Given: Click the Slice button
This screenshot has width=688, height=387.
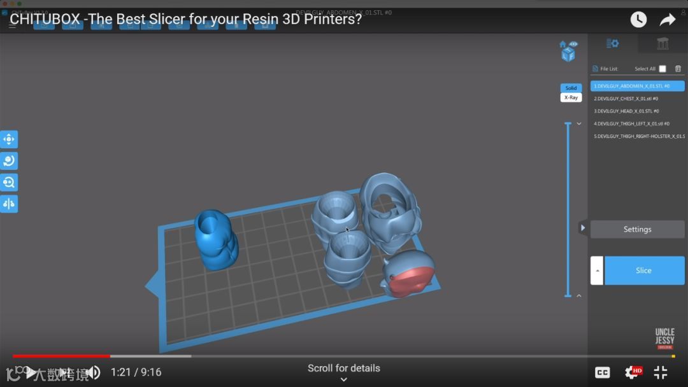Looking at the screenshot, I should click(x=644, y=271).
